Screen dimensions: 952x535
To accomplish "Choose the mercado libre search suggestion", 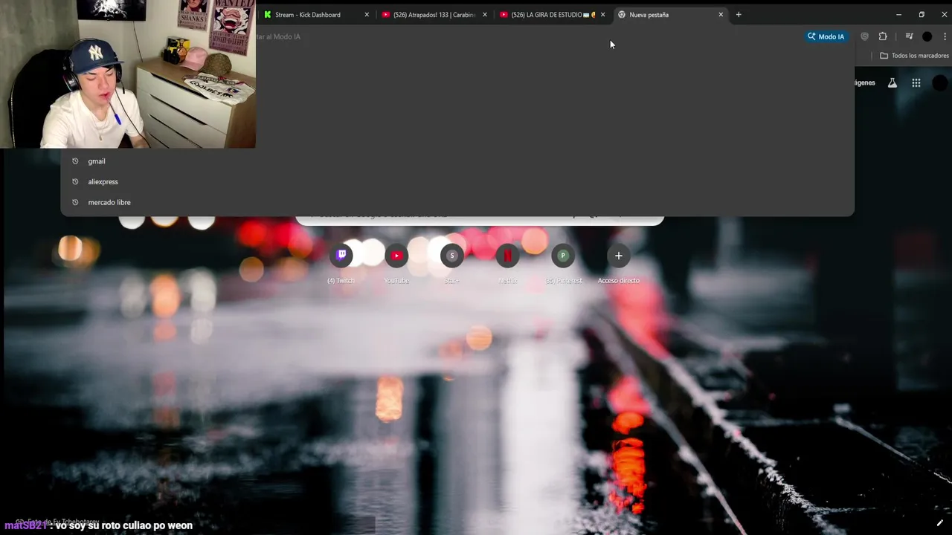I will point(457,202).
